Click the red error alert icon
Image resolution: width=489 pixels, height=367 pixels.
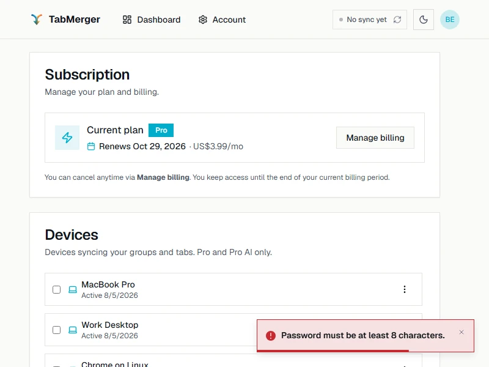pyautogui.click(x=271, y=336)
